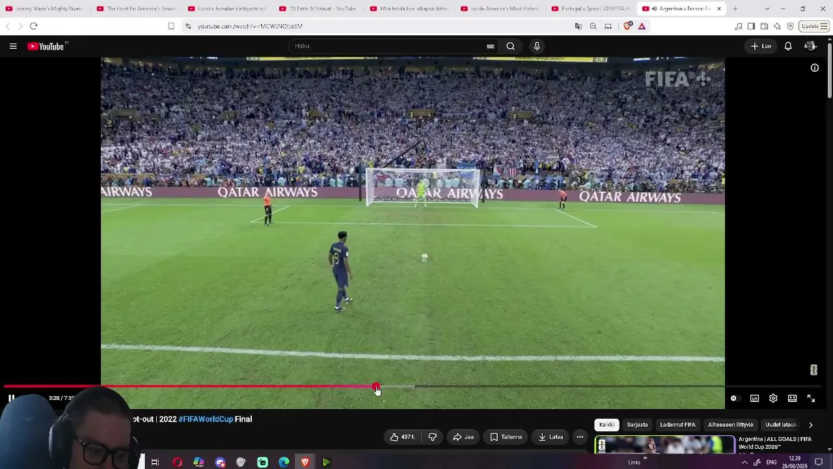Viewport: 833px width, 469px height.
Task: Open Argentina ALL GOALS recommended video thumbnail
Action: [x=664, y=444]
